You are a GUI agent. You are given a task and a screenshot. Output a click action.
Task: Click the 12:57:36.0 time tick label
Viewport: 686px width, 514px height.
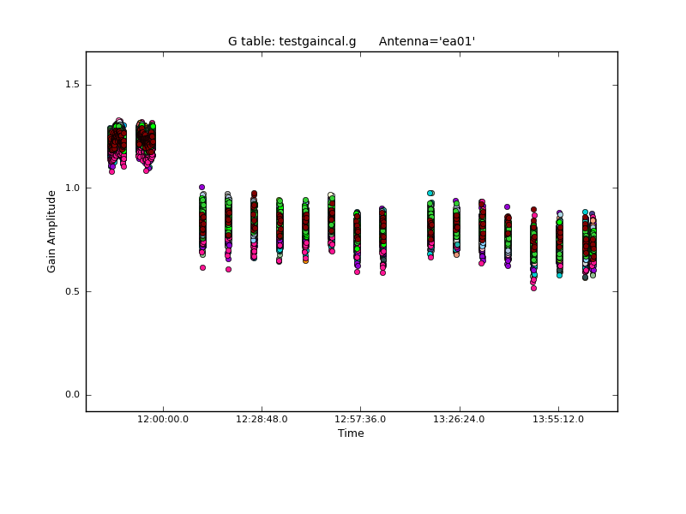pos(360,419)
